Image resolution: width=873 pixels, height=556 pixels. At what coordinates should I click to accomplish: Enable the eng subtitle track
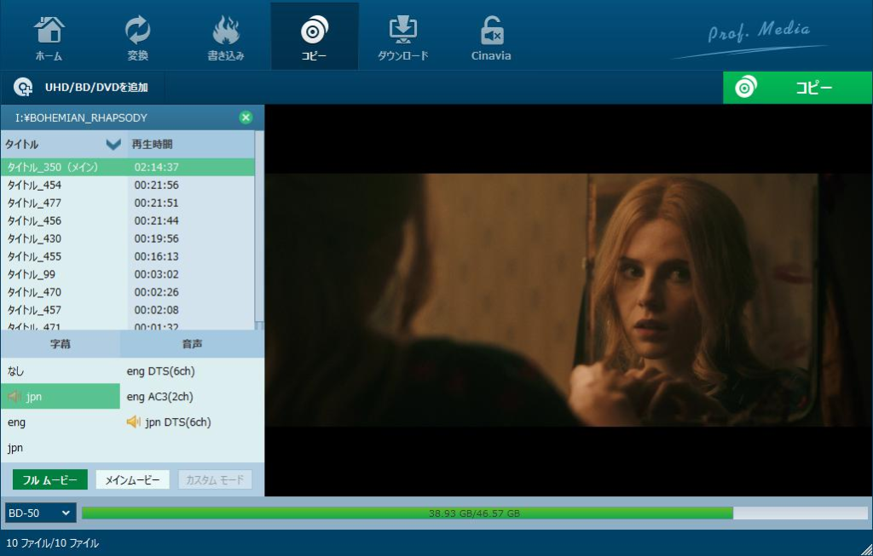(x=17, y=422)
